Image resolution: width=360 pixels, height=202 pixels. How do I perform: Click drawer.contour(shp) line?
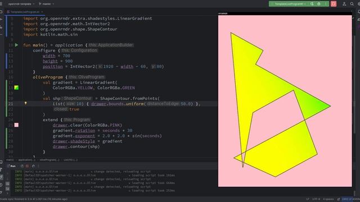click(x=76, y=146)
